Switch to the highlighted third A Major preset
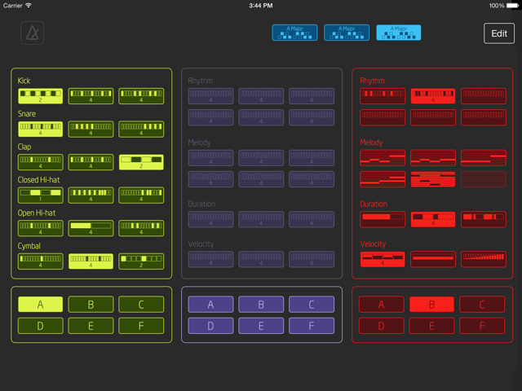Image resolution: width=522 pixels, height=391 pixels. [x=398, y=33]
